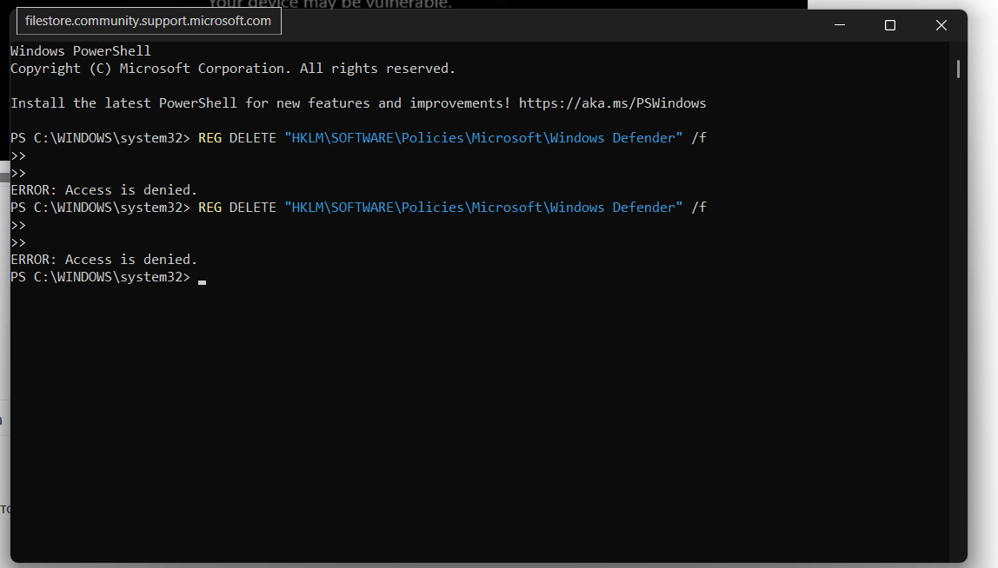This screenshot has width=998, height=568.
Task: Click the first REG DELETE command's registry path
Action: (483, 138)
